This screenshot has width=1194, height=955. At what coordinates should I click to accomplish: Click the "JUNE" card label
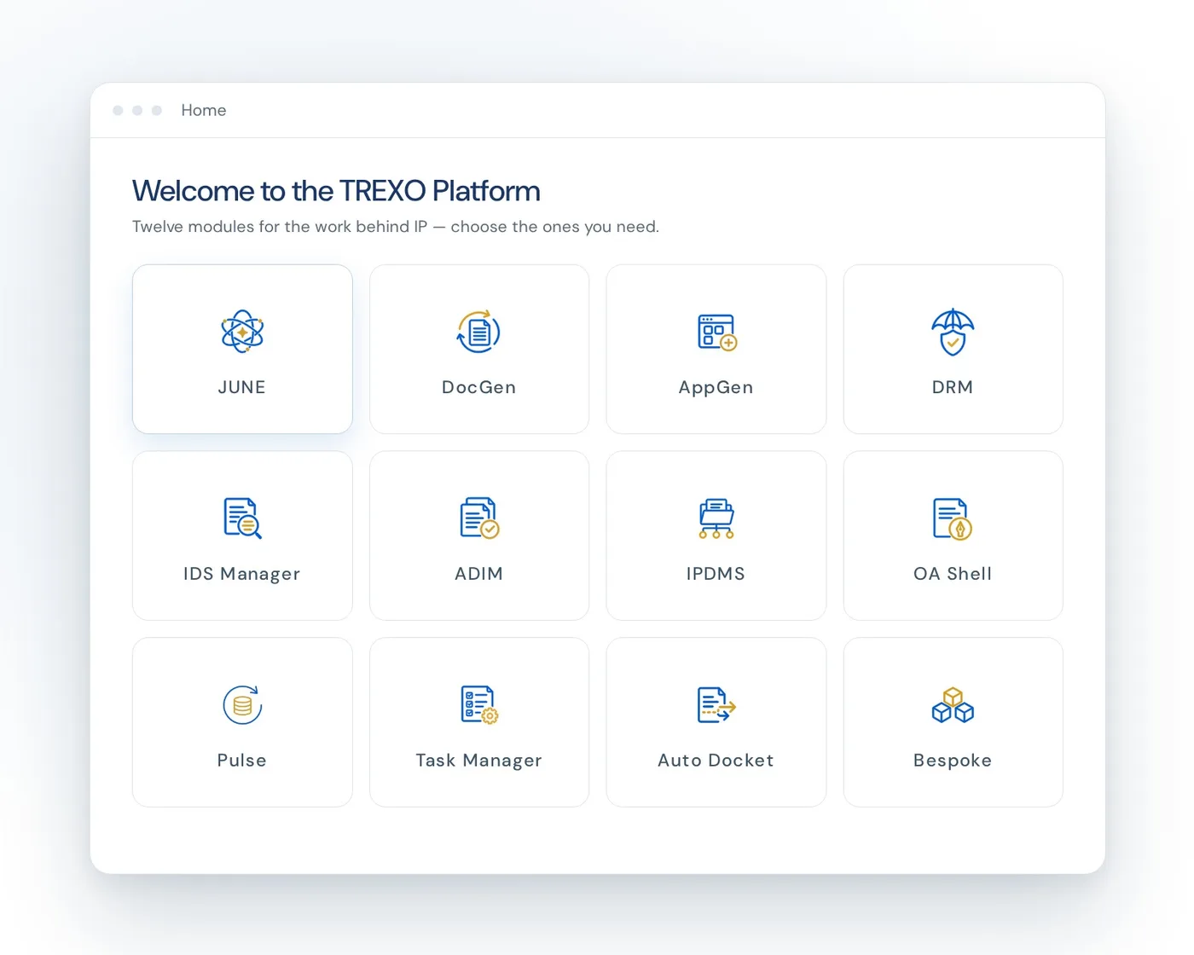click(242, 387)
